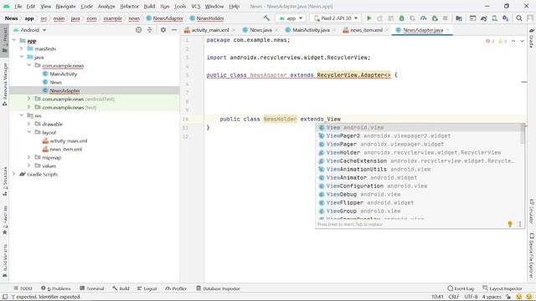Click the Profile app icon in the toolbar

point(424,18)
